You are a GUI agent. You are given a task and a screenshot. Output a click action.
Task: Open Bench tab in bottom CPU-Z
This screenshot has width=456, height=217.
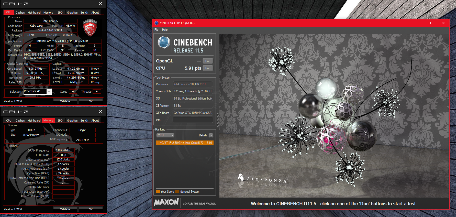pos(84,121)
